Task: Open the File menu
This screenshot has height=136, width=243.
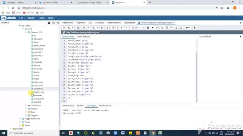Action: point(22,18)
